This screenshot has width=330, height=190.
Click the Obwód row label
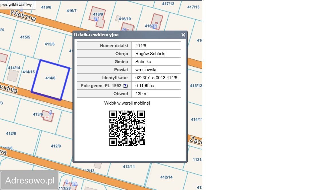[121, 94]
